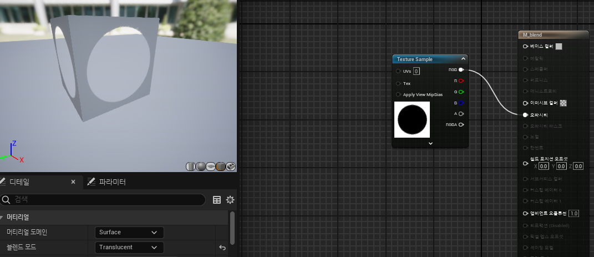
Task: Switch preview mesh to cube
Action: click(221, 167)
